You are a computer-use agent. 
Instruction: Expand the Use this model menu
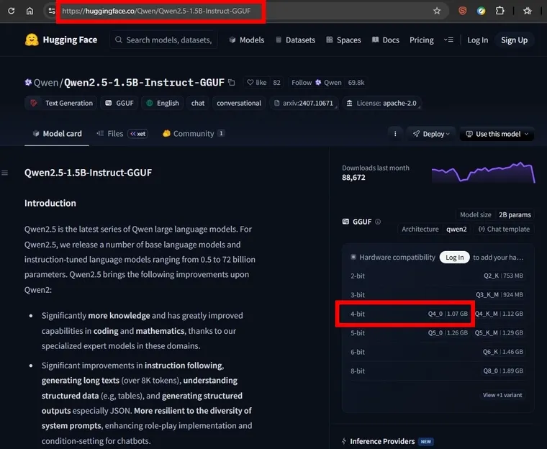point(496,134)
